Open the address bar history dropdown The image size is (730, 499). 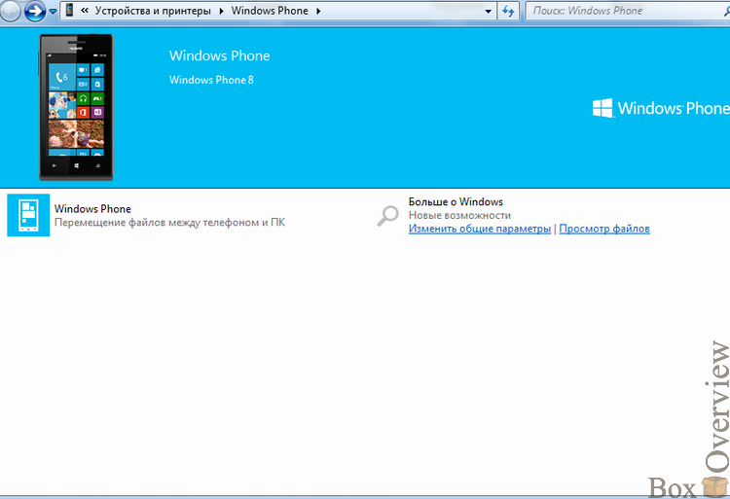(488, 11)
